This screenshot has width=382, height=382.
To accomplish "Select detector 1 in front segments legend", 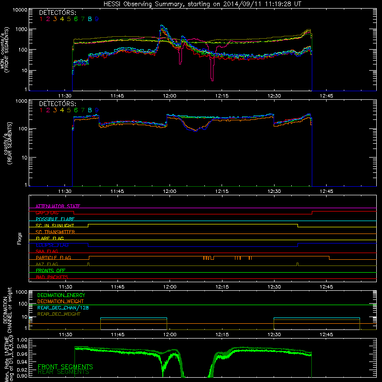I will point(41,19).
